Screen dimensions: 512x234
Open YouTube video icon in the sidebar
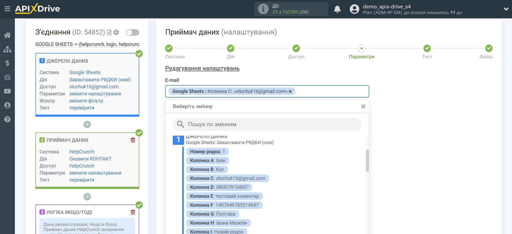click(x=7, y=91)
